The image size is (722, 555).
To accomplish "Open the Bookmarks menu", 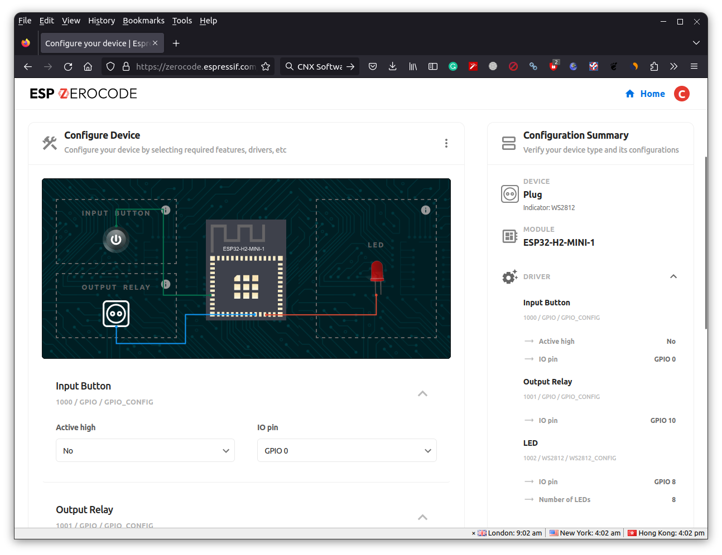I will tap(143, 21).
